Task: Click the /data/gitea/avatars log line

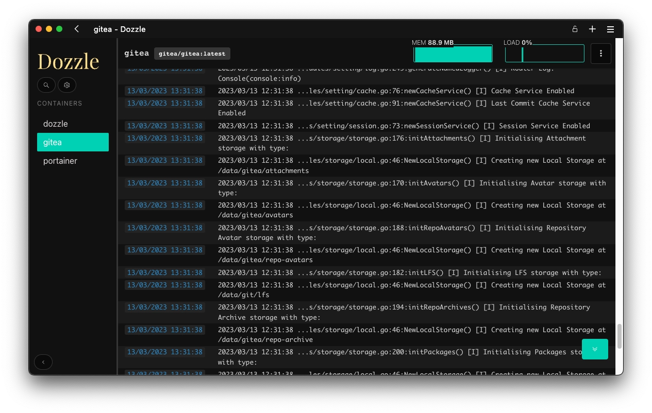Action: pos(366,210)
